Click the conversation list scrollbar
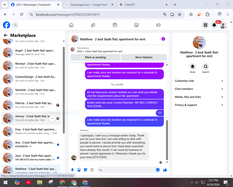Image resolution: width=233 pixels, height=187 pixels. (64, 90)
